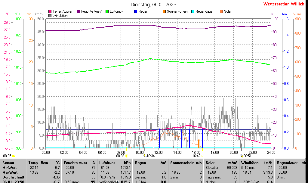The width and height of the screenshot is (308, 183).
Task: Click the sunset icon next to 16:42
Action: (202, 156)
